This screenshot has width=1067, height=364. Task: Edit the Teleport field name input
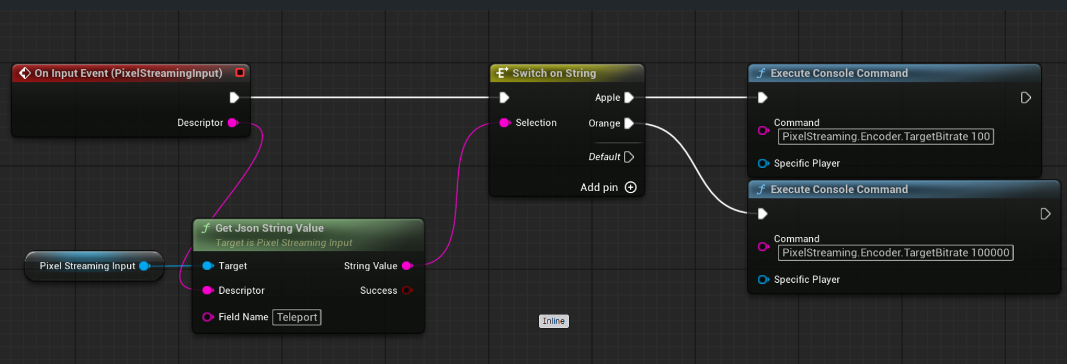[297, 318]
